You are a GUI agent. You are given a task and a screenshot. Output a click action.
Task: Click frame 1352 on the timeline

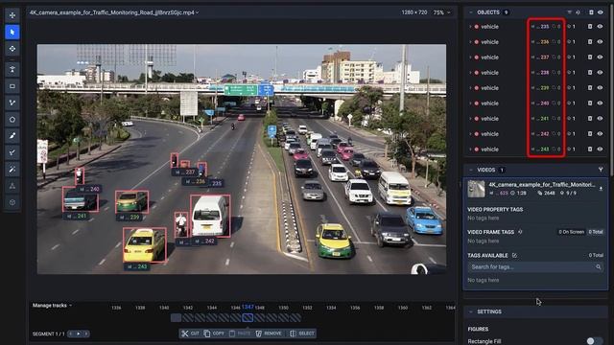[307, 308]
